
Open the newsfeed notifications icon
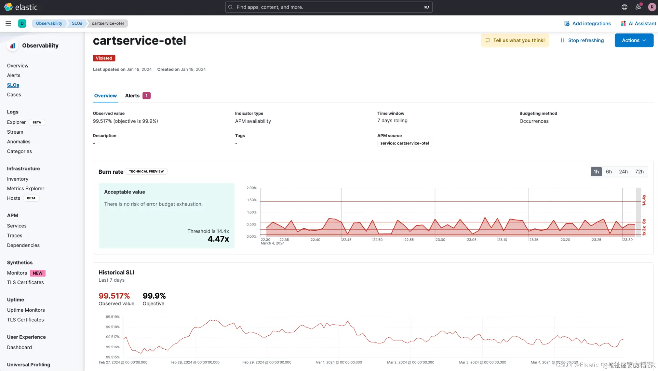pyautogui.click(x=638, y=7)
